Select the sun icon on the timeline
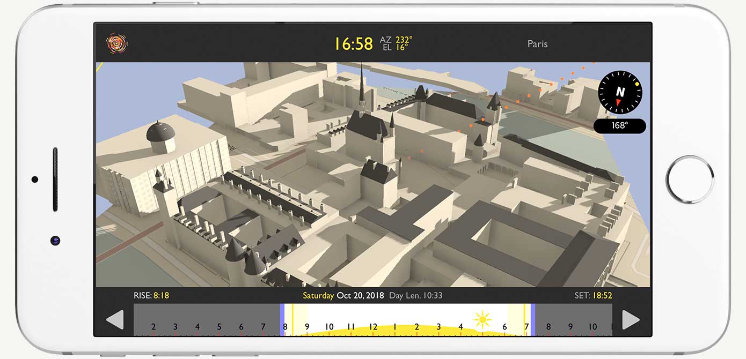This screenshot has height=359, width=746. tap(482, 320)
